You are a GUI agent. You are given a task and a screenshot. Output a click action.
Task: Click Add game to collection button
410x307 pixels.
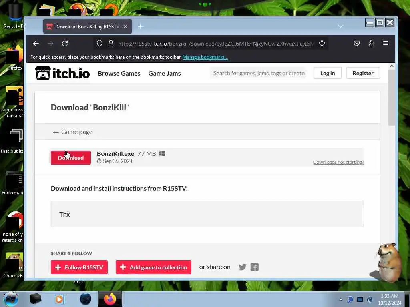153,267
